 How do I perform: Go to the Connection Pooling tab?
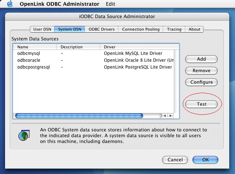click(141, 29)
